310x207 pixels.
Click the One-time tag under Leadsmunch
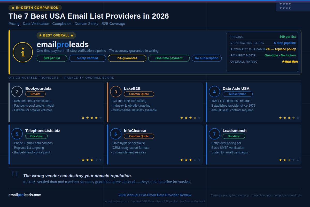tap(234, 136)
